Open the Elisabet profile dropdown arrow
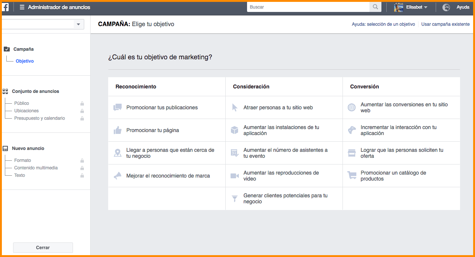475x257 pixels. click(x=426, y=7)
